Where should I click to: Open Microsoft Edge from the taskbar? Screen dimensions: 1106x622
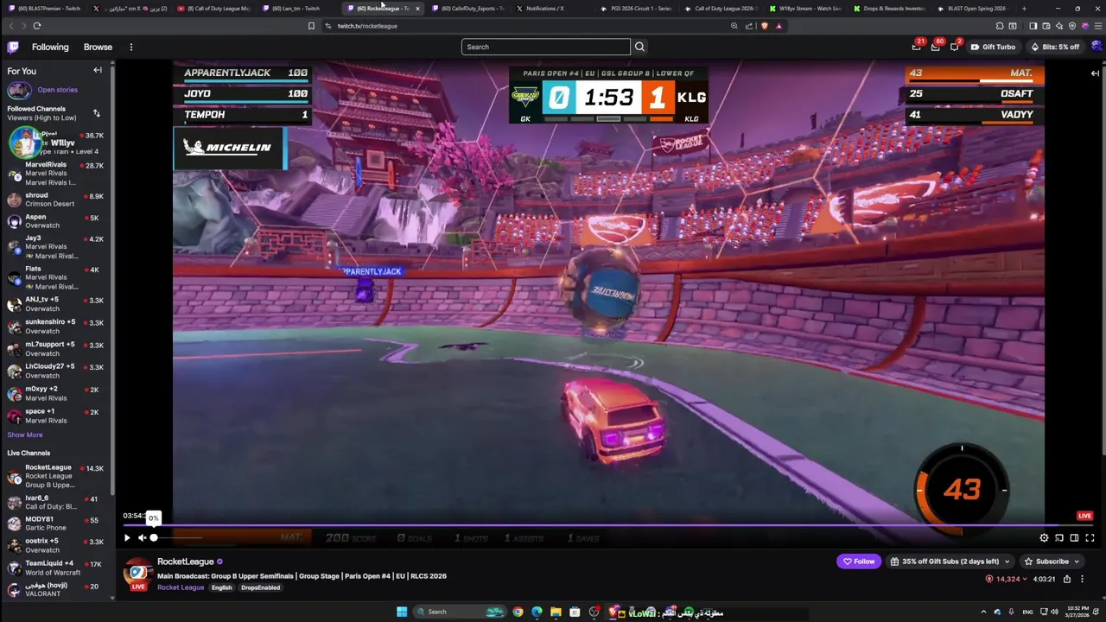pyautogui.click(x=537, y=612)
